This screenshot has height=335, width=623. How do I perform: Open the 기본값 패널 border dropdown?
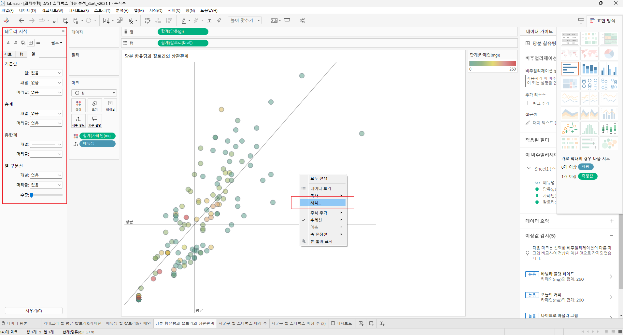pyautogui.click(x=46, y=83)
